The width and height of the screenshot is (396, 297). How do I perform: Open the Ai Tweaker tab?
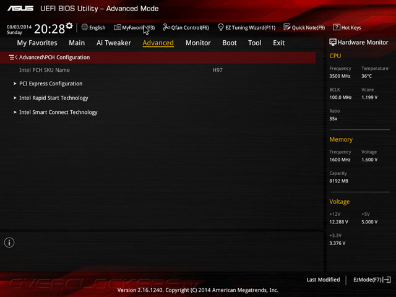pos(114,43)
